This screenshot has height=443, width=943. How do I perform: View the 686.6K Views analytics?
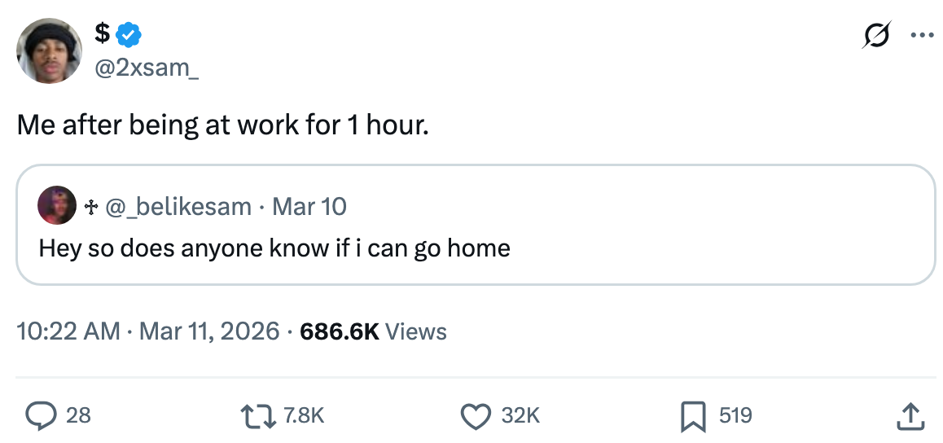(373, 331)
